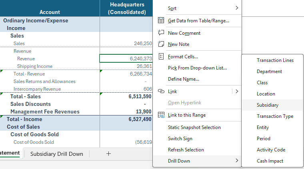The image size is (304, 169).
Task: Click the Link to this Range icon
Action: coord(161,115)
